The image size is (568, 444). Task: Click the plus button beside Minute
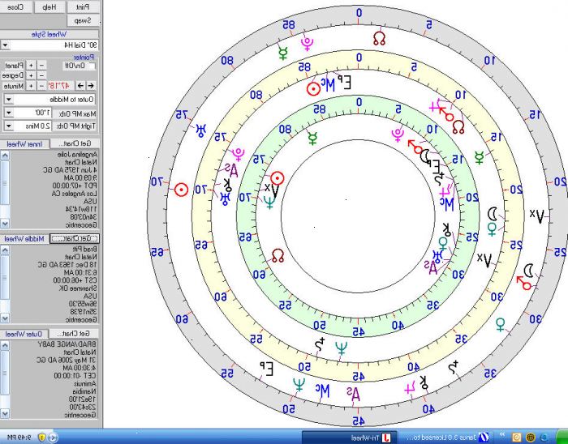31,86
